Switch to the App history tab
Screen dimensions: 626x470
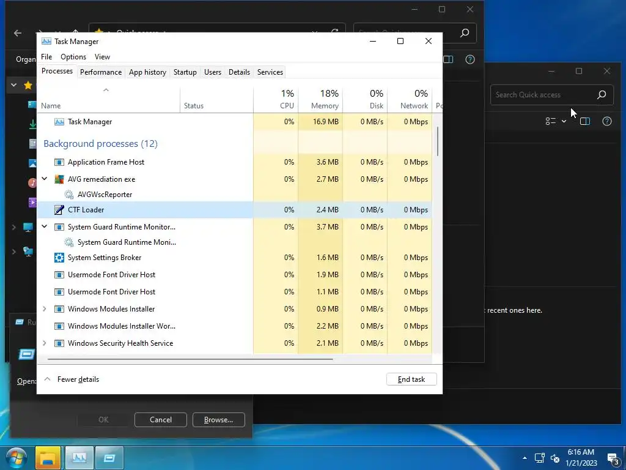pyautogui.click(x=147, y=72)
